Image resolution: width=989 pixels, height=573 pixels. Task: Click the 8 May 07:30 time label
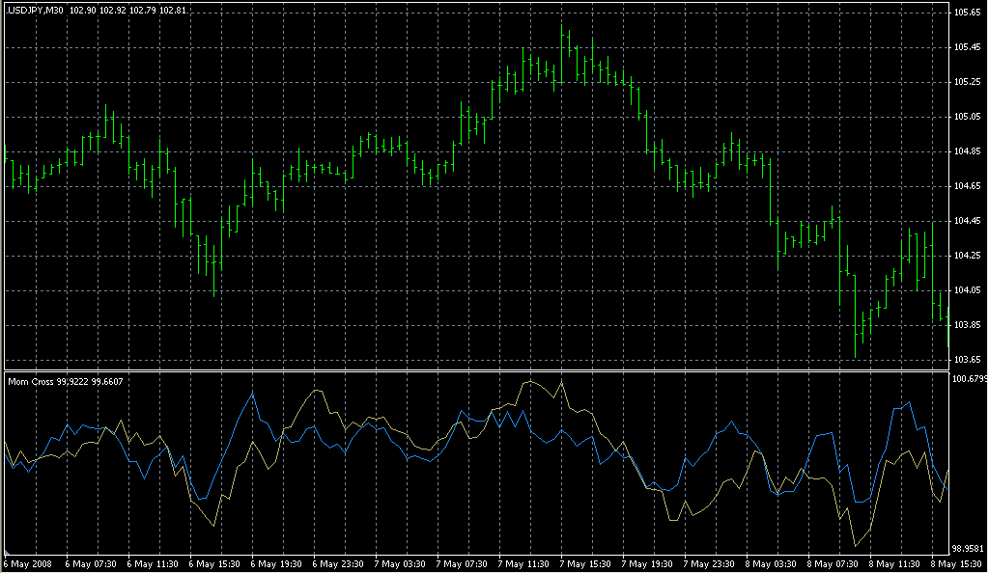[834, 563]
